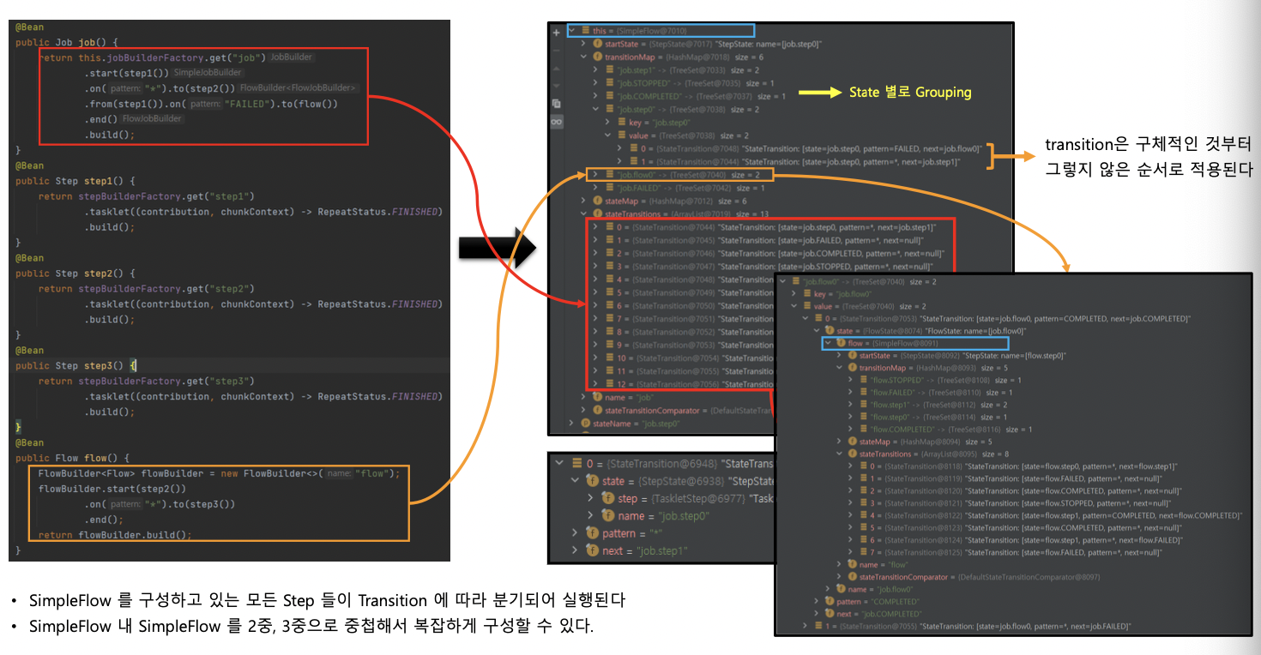The width and height of the screenshot is (1261, 655).
Task: Expand the "flow.COMPLETED" TreeSet@8116 entry
Action: [849, 429]
